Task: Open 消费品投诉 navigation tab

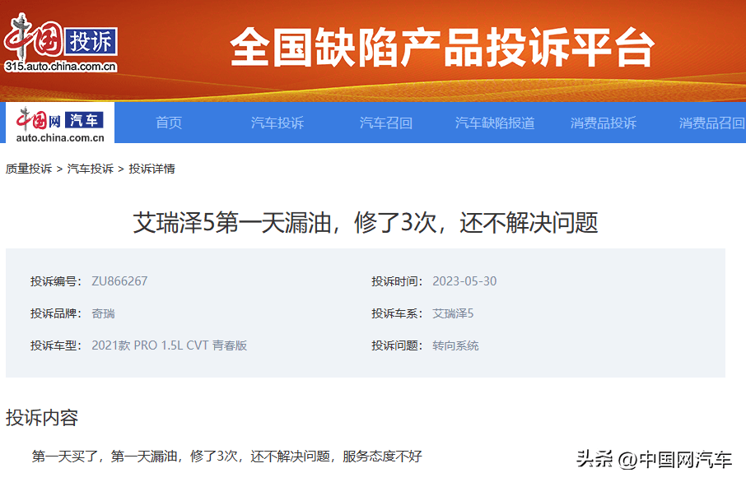Action: (603, 123)
